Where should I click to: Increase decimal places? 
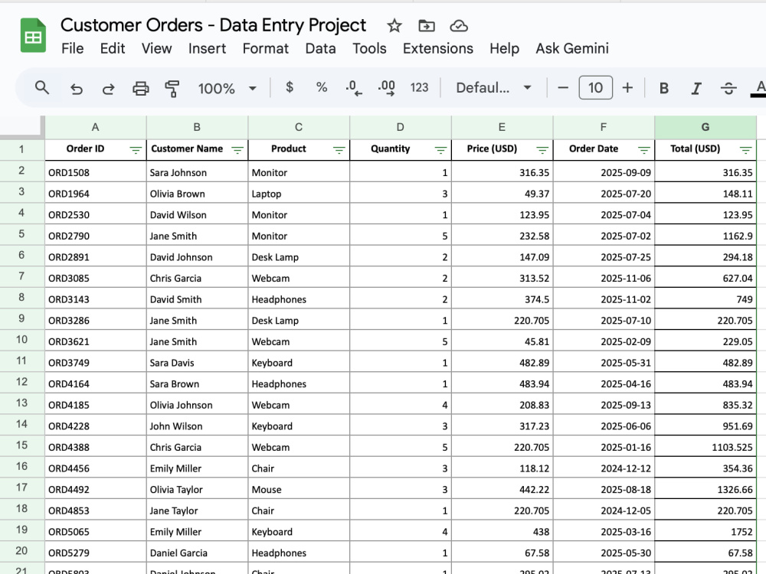click(386, 88)
